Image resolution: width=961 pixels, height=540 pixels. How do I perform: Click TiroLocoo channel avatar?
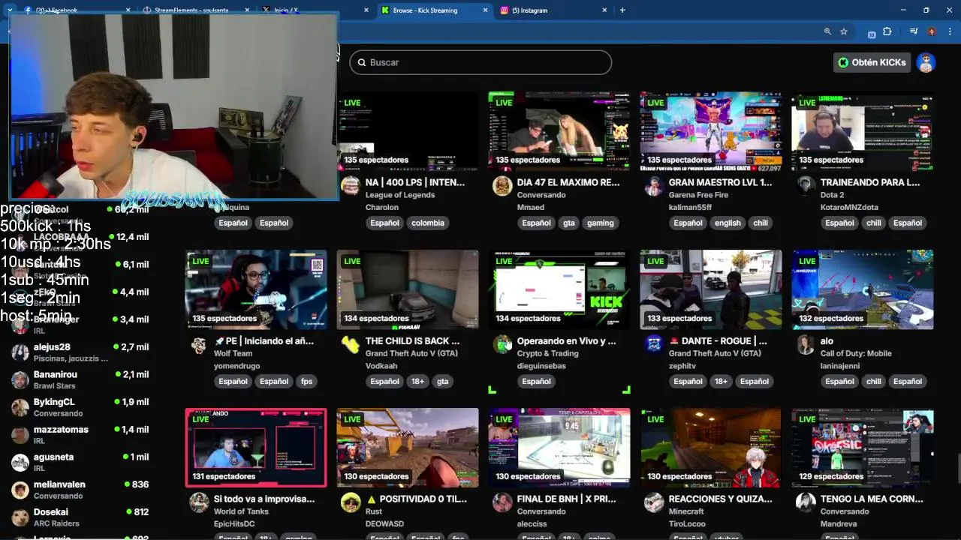click(x=654, y=502)
